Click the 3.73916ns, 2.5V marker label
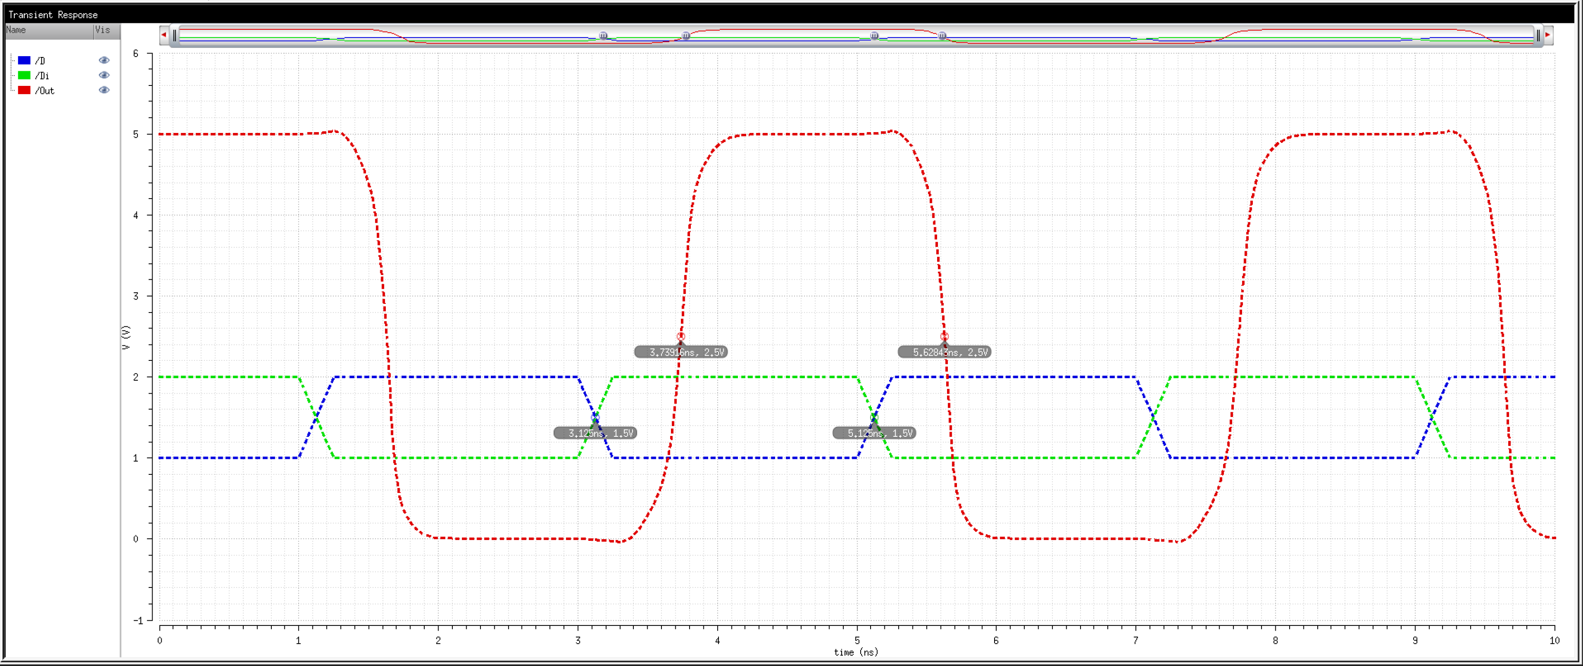Screen dimensions: 1583x666 (681, 352)
